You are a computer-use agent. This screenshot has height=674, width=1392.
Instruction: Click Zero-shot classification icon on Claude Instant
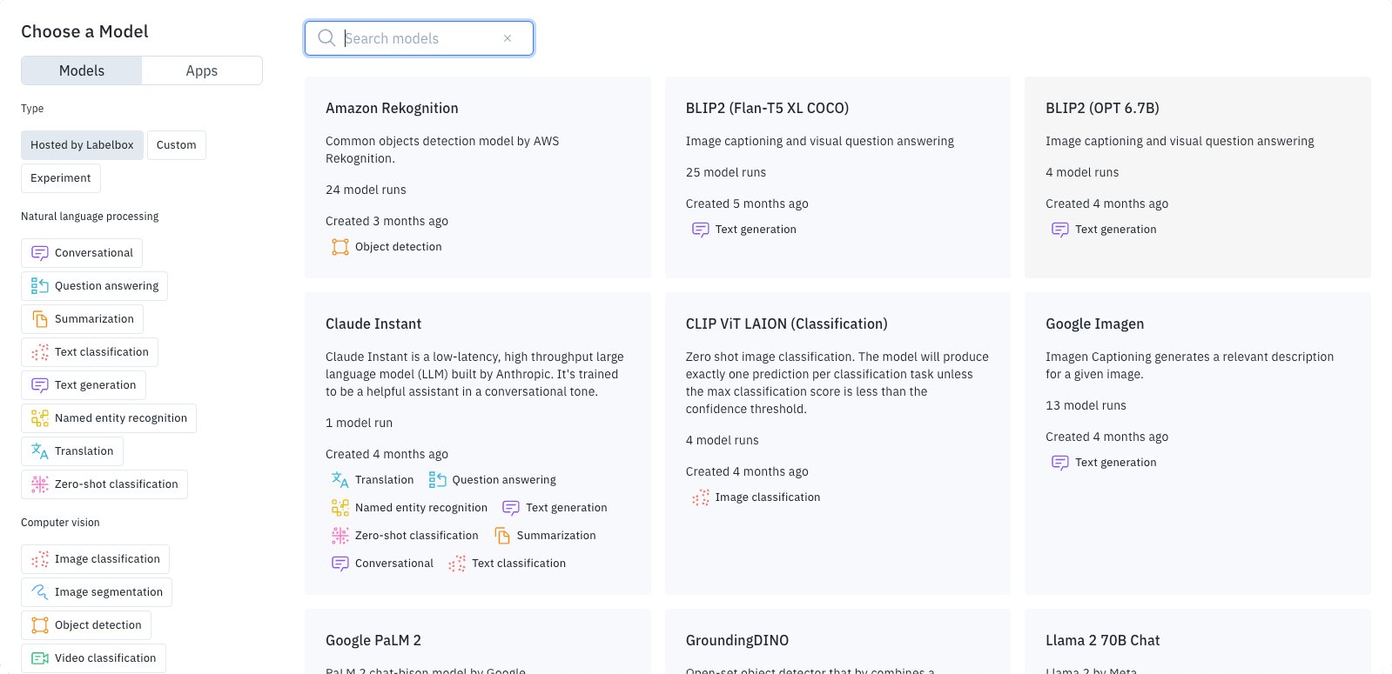coord(340,536)
